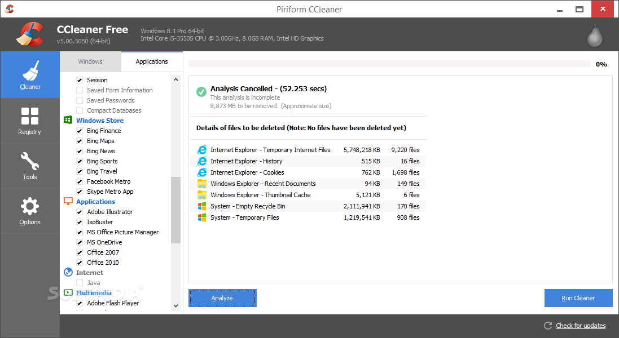Click the title bar CCleaner icon
Screen dimensions: 619x338
[x=10, y=8]
